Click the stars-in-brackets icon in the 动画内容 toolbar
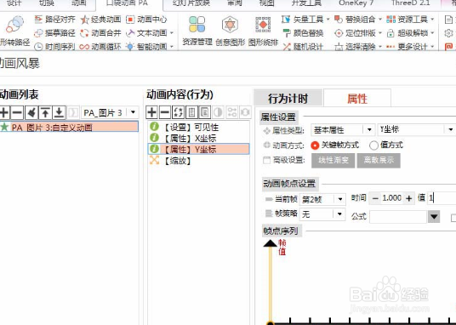Screen dimensions: 456x325 [179, 112]
